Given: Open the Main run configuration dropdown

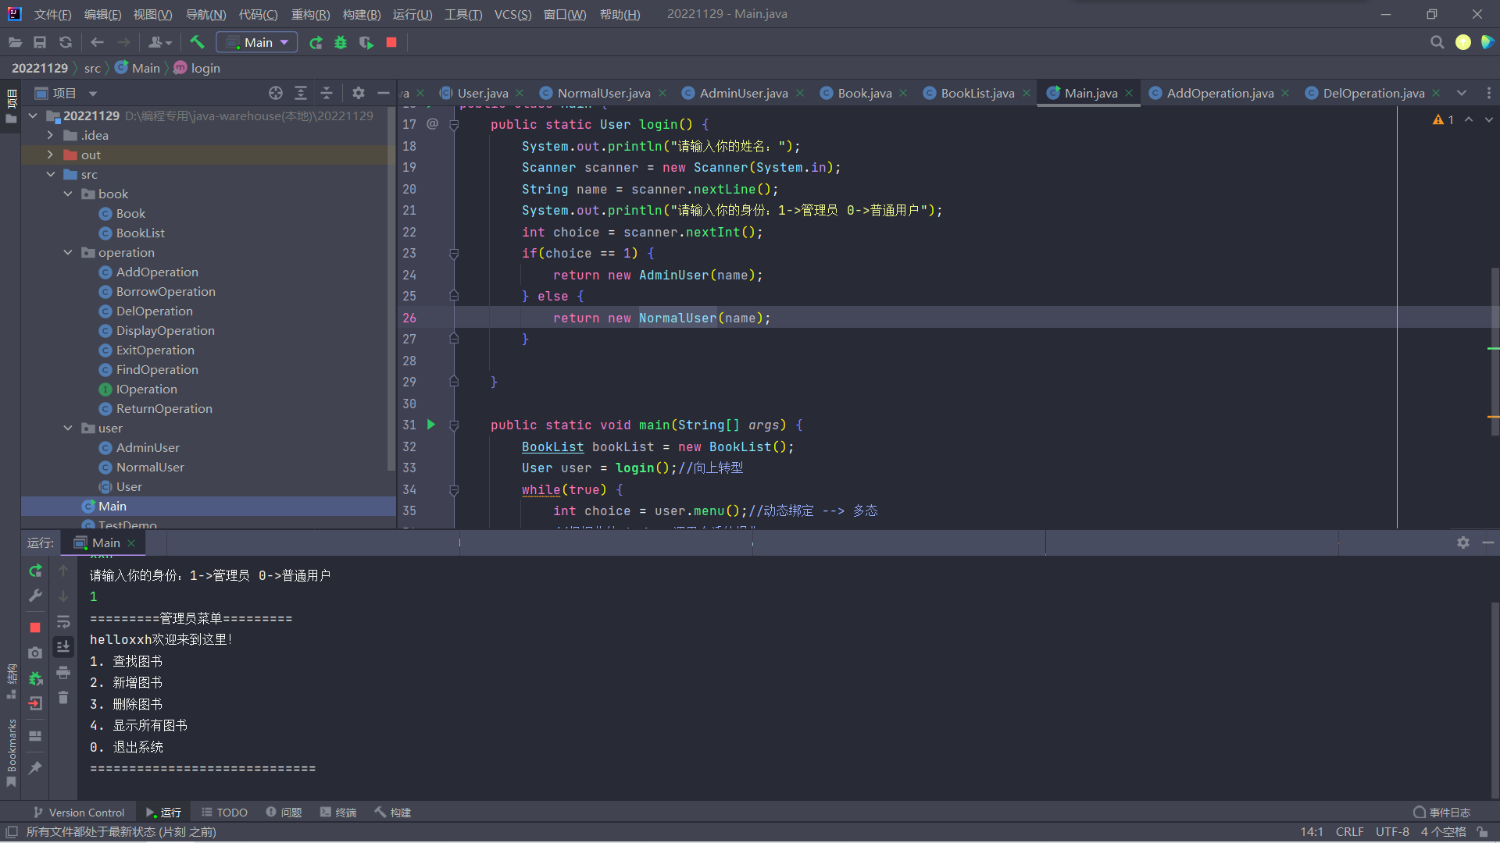Looking at the screenshot, I should (257, 43).
